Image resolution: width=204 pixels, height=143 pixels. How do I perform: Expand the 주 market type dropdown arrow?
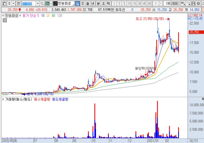point(13,3)
